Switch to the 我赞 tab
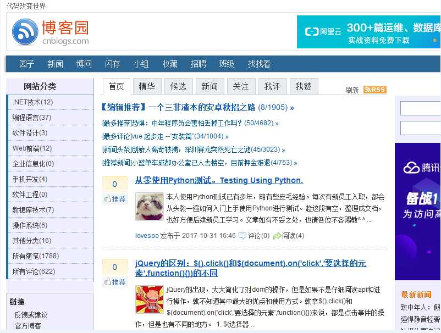 (304, 86)
